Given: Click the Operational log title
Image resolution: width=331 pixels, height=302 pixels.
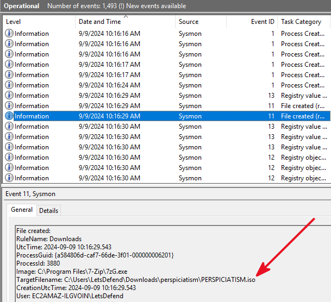Looking at the screenshot, I should pos(22,6).
